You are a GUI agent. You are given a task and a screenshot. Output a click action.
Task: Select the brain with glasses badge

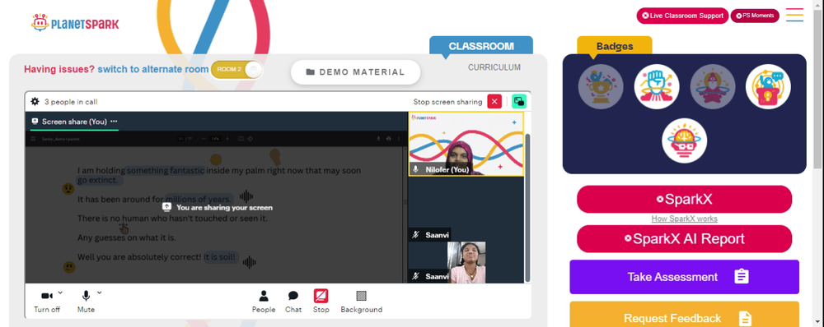(x=684, y=140)
